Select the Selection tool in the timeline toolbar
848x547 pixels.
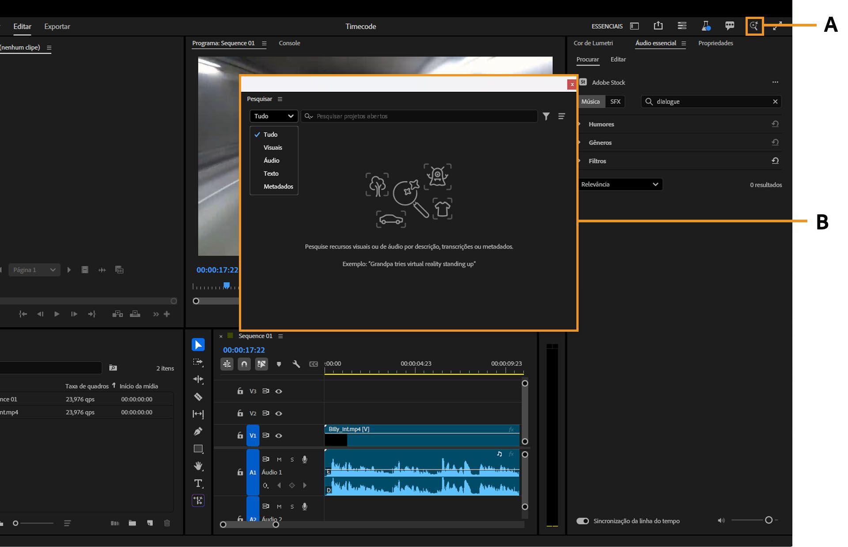[x=198, y=345]
